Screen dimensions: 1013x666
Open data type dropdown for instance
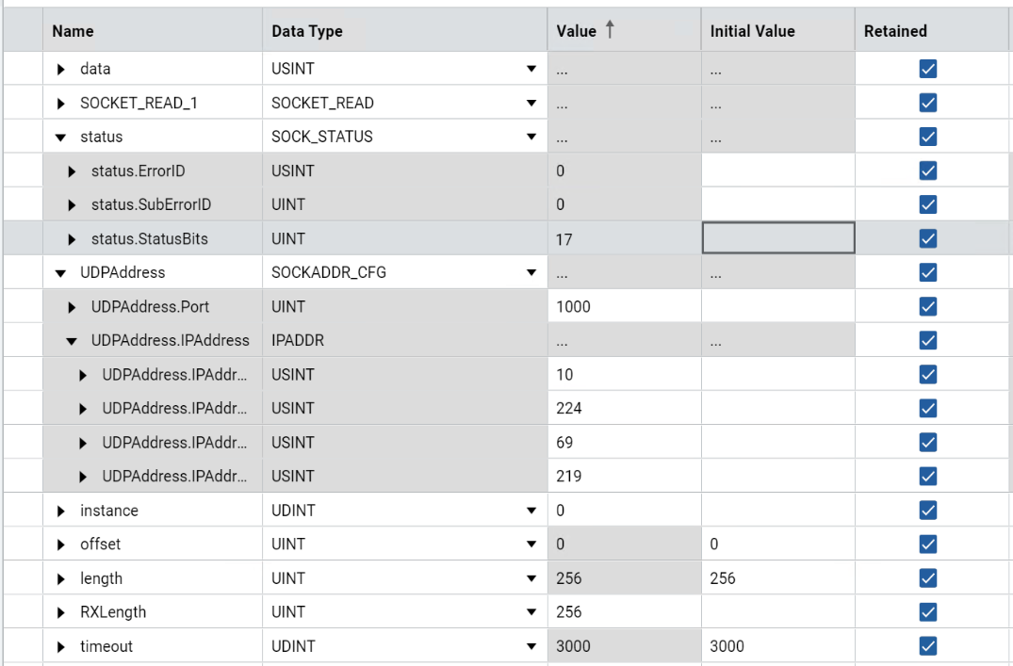pyautogui.click(x=531, y=511)
